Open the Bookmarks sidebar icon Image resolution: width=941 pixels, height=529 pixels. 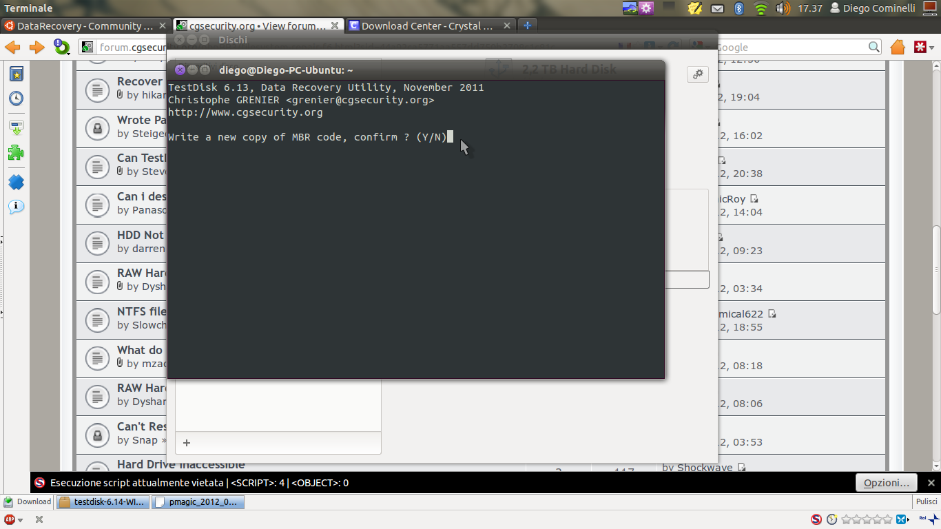pyautogui.click(x=16, y=74)
